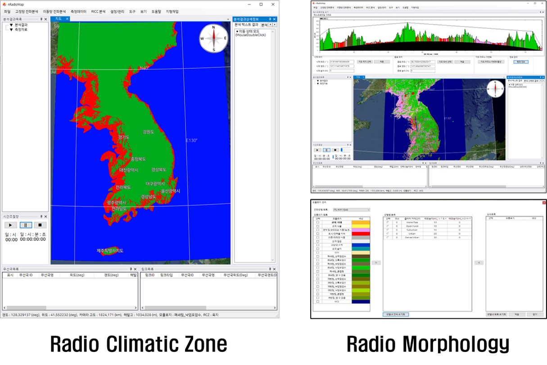The image size is (547, 365).
Task: Click the tab scroll-left arrow in 분석결과상세정보 panel
Action: [270, 24]
